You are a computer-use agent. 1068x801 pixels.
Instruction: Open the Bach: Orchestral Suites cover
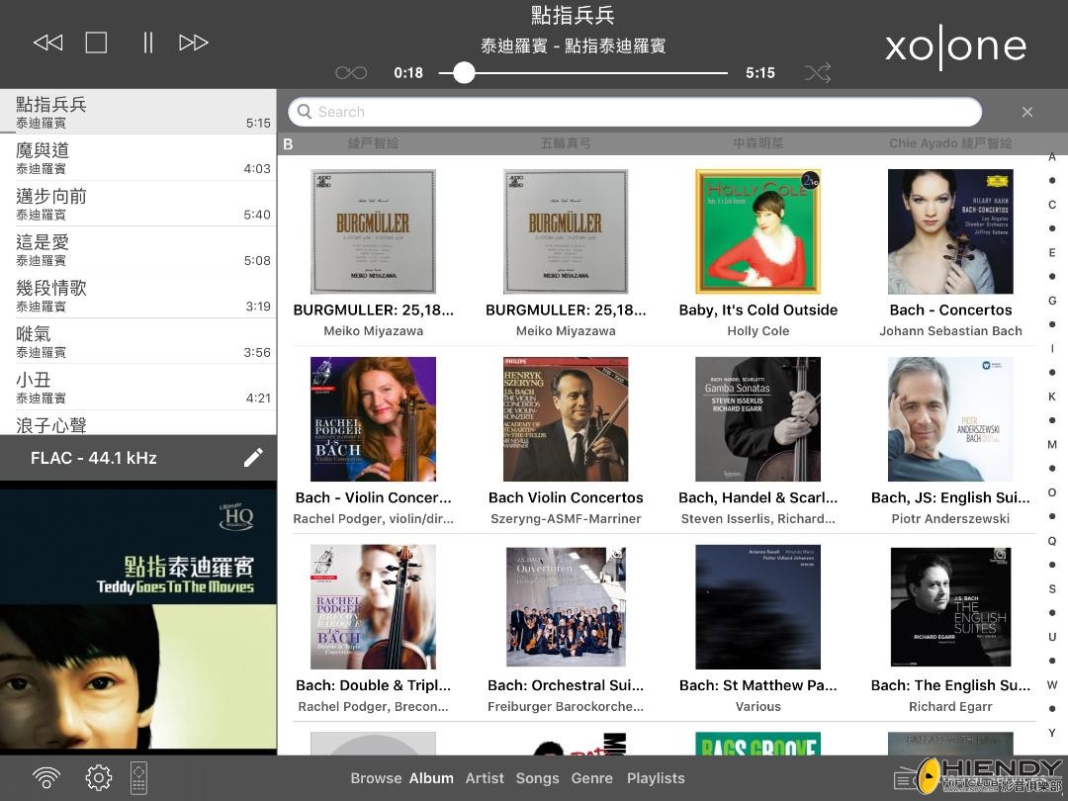coord(566,607)
